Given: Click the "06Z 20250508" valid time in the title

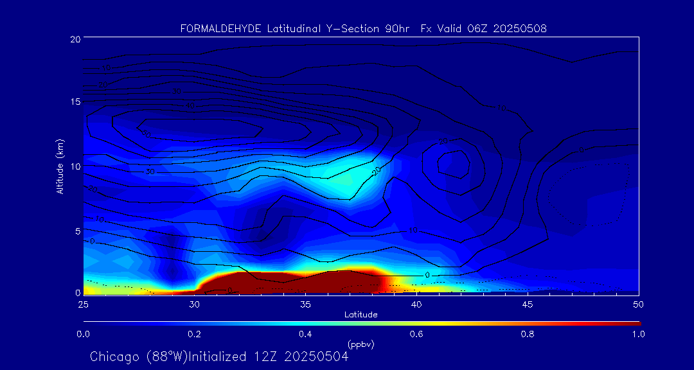Looking at the screenshot, I should pos(508,29).
